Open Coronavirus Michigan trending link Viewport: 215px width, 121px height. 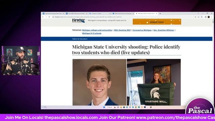click(142, 30)
